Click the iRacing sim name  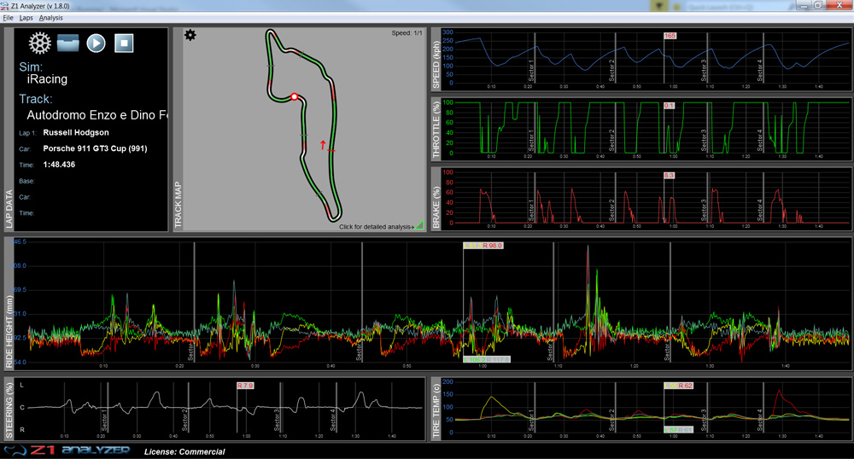pyautogui.click(x=47, y=79)
